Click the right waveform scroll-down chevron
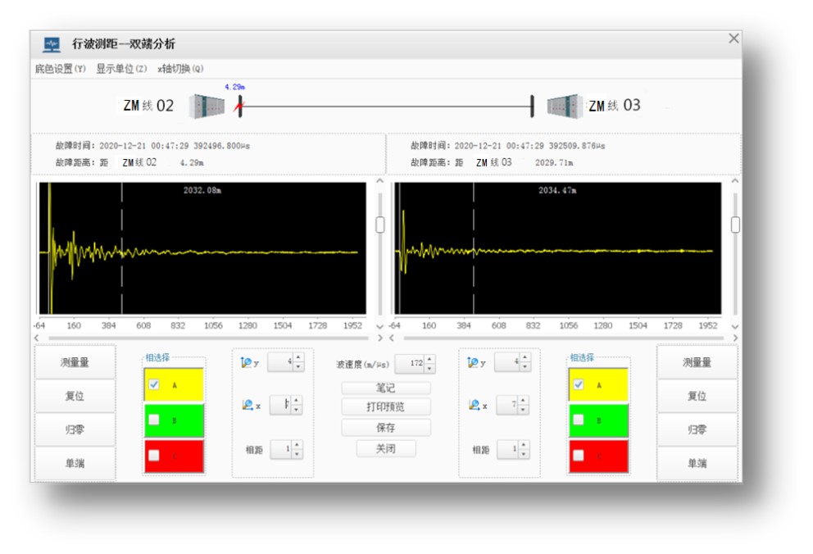This screenshot has height=554, width=813. coord(735,326)
